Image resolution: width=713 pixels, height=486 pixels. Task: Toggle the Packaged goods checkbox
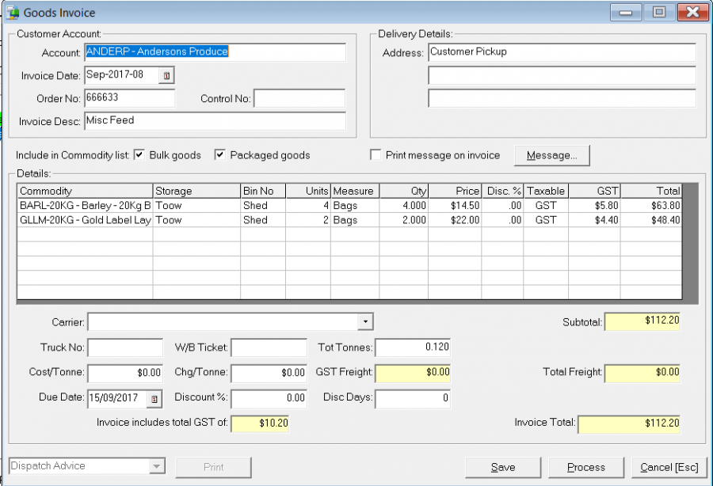pos(219,155)
